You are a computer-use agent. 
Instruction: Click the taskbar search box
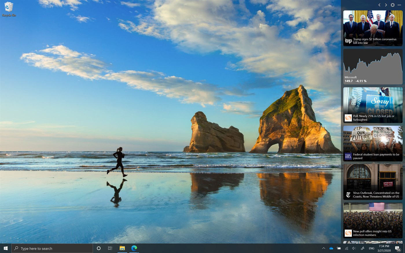pyautogui.click(x=52, y=248)
